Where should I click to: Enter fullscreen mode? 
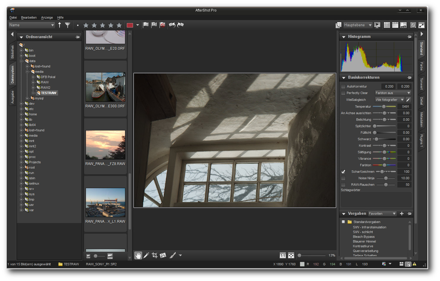point(422,25)
